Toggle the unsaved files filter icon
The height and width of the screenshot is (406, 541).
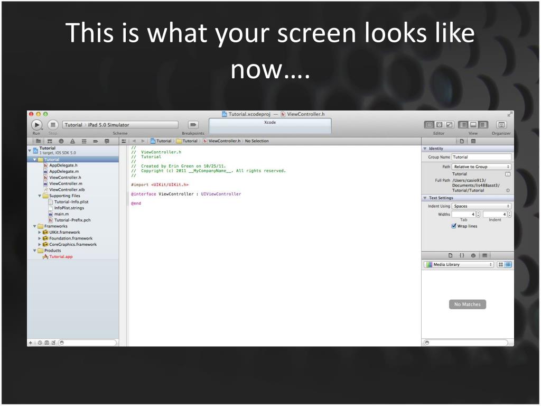coord(53,343)
